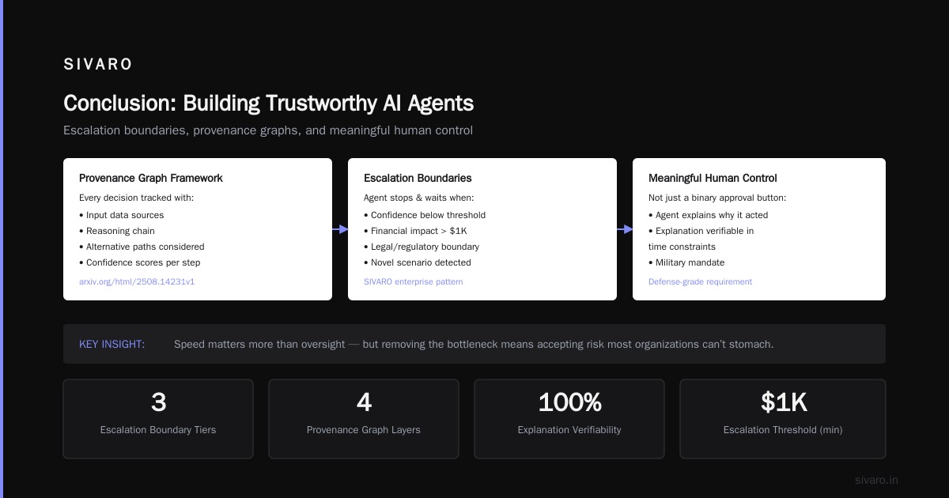Click the sivaro.in footer link
The height and width of the screenshot is (498, 949).
[x=876, y=480]
